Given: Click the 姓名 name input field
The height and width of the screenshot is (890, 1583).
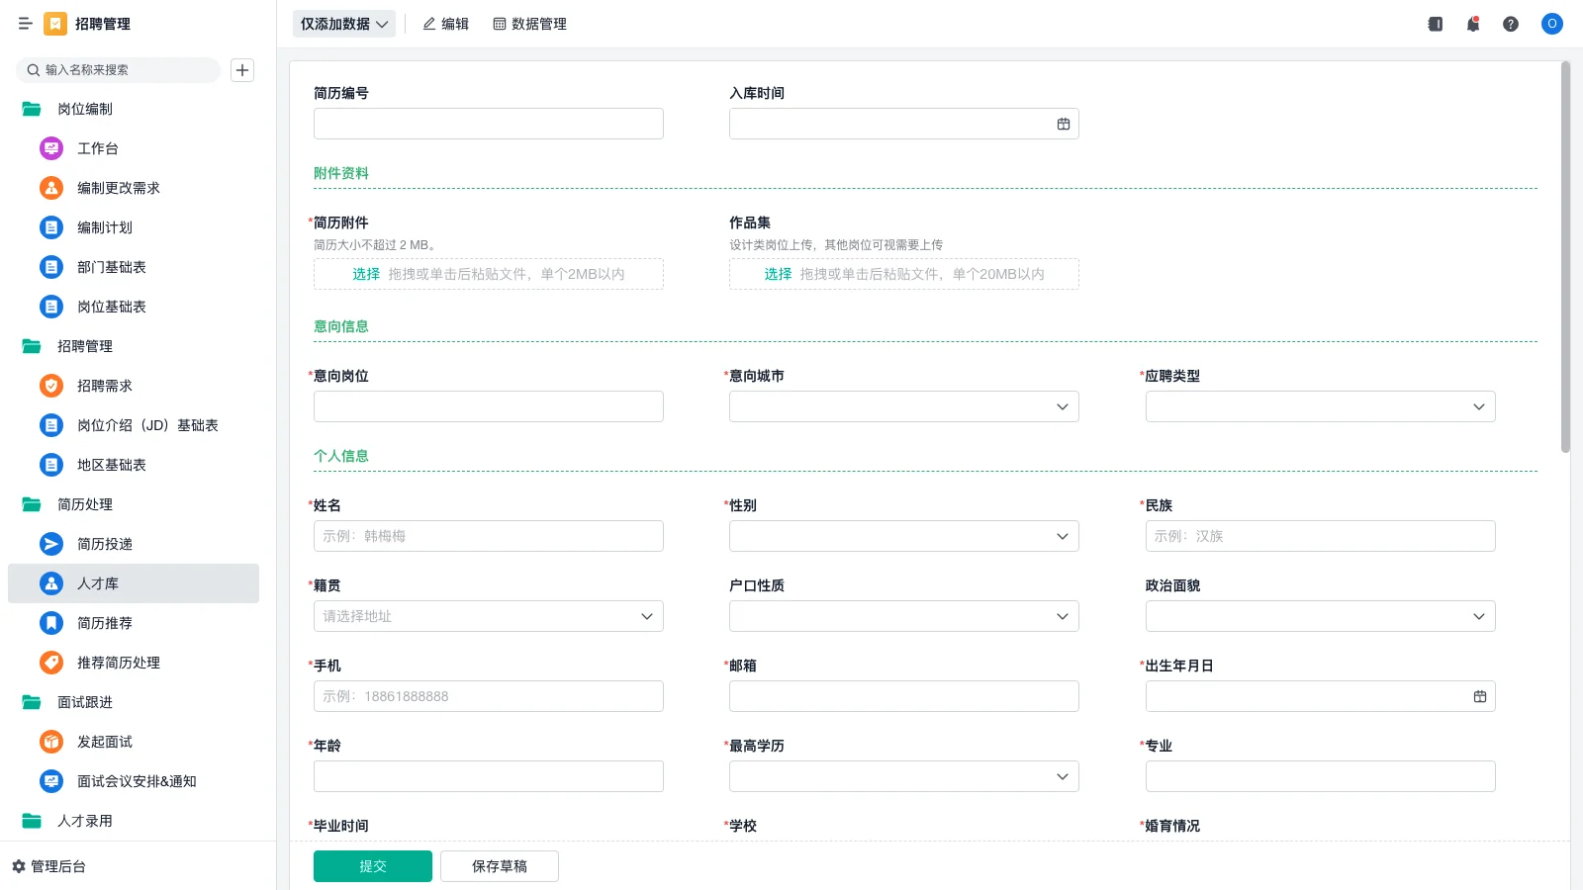Looking at the screenshot, I should [x=488, y=536].
